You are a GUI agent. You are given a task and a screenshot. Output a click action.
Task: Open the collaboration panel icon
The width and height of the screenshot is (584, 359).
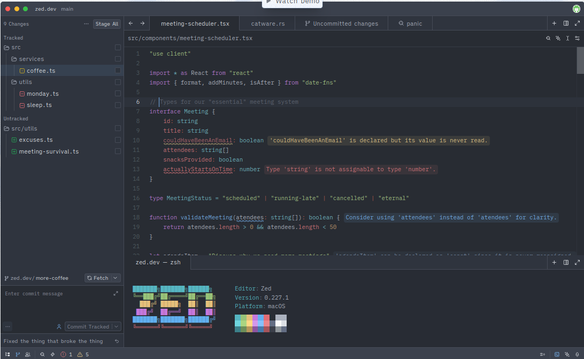[27, 354]
